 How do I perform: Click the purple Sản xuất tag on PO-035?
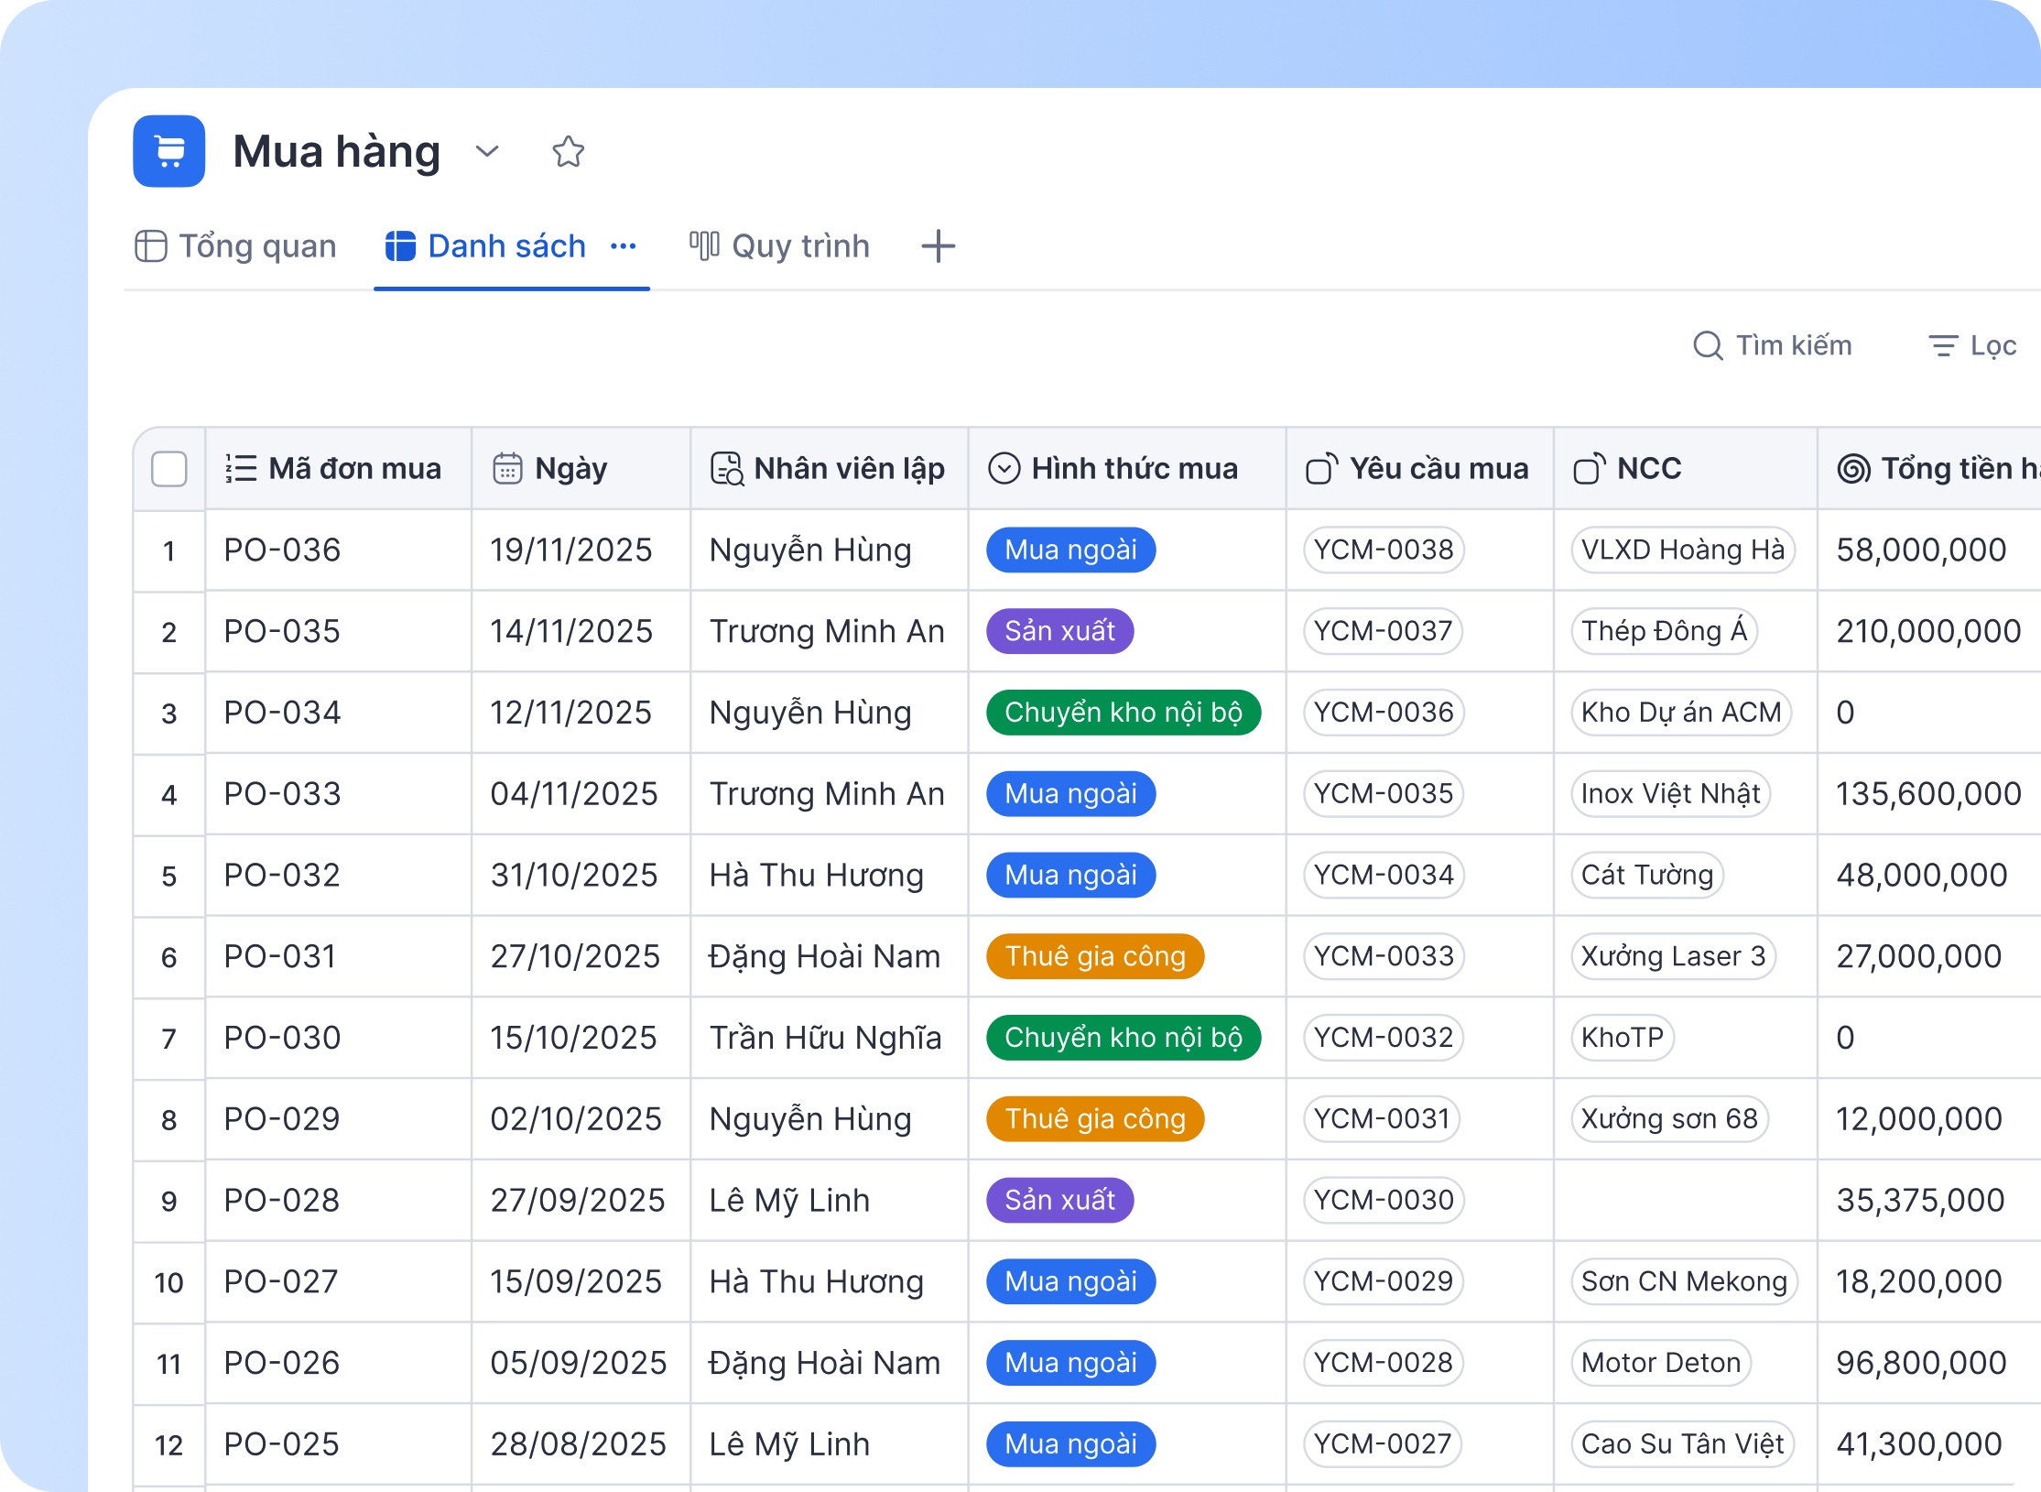[1059, 631]
